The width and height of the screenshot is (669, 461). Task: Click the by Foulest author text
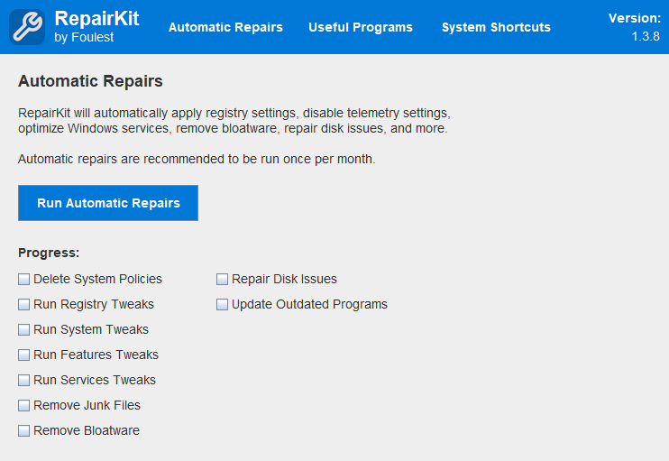(84, 38)
